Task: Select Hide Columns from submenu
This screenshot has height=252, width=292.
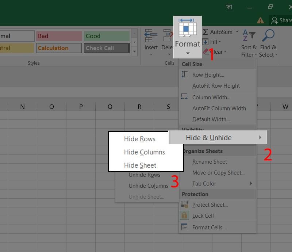Action: [x=145, y=152]
